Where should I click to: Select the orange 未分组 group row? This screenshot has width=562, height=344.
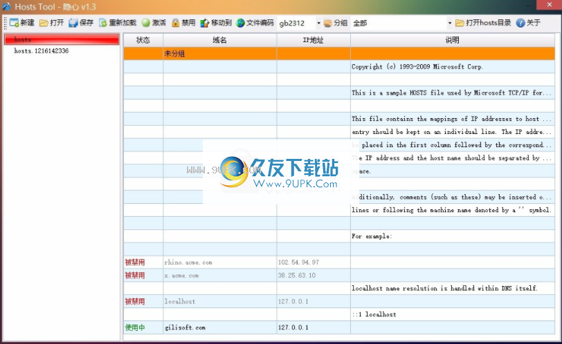[x=339, y=54]
